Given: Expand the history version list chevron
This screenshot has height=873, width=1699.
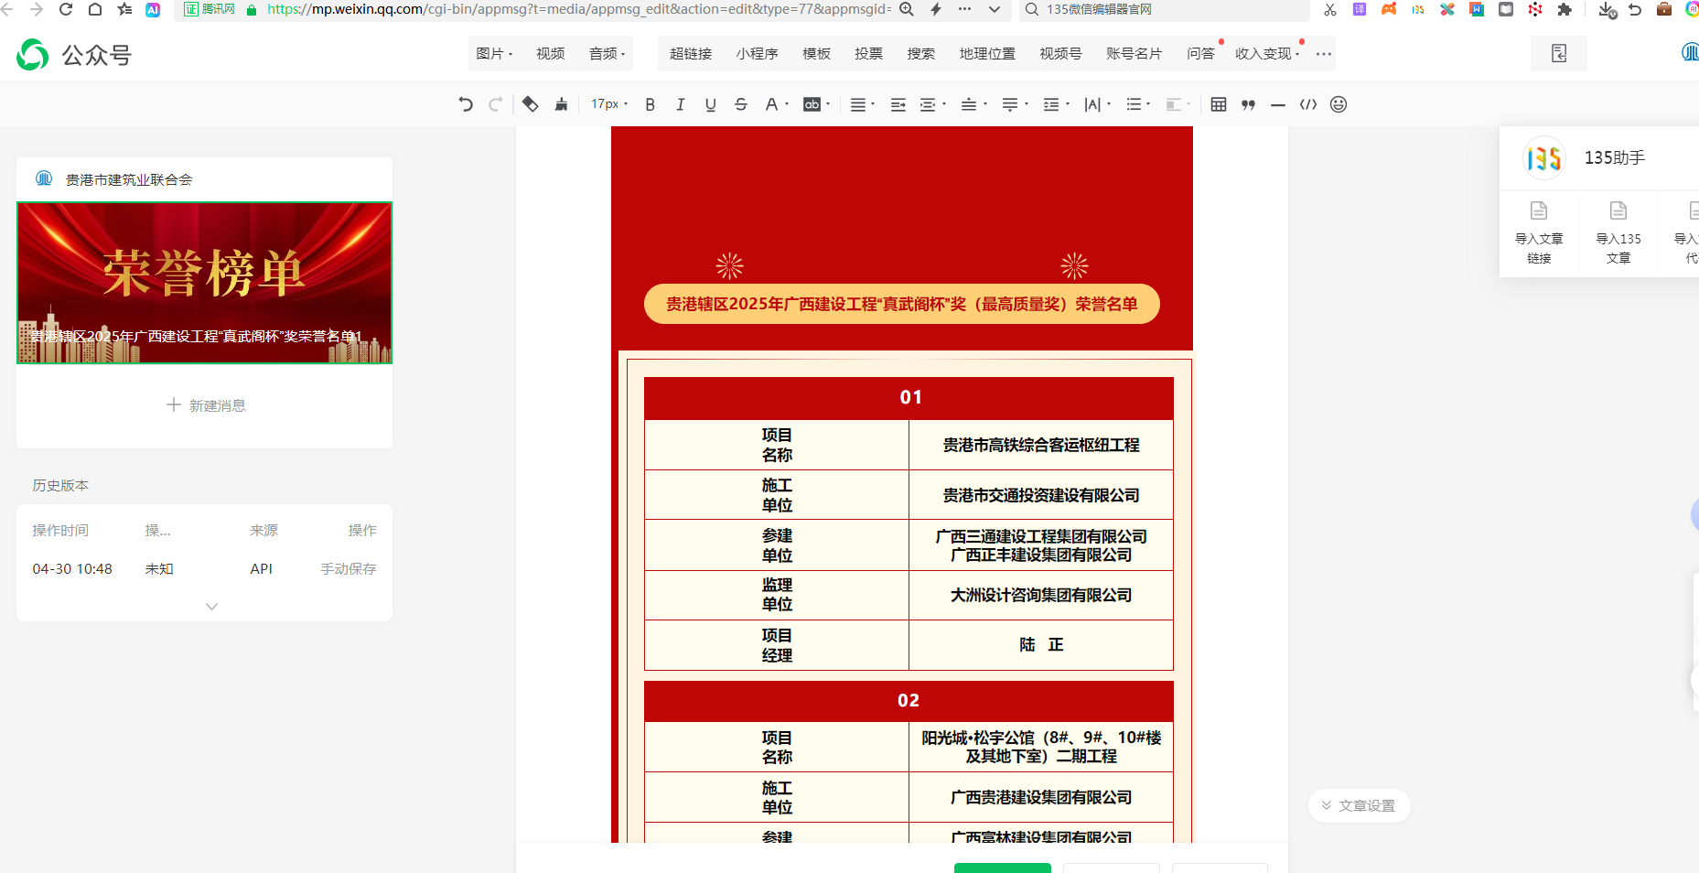Looking at the screenshot, I should point(211,606).
